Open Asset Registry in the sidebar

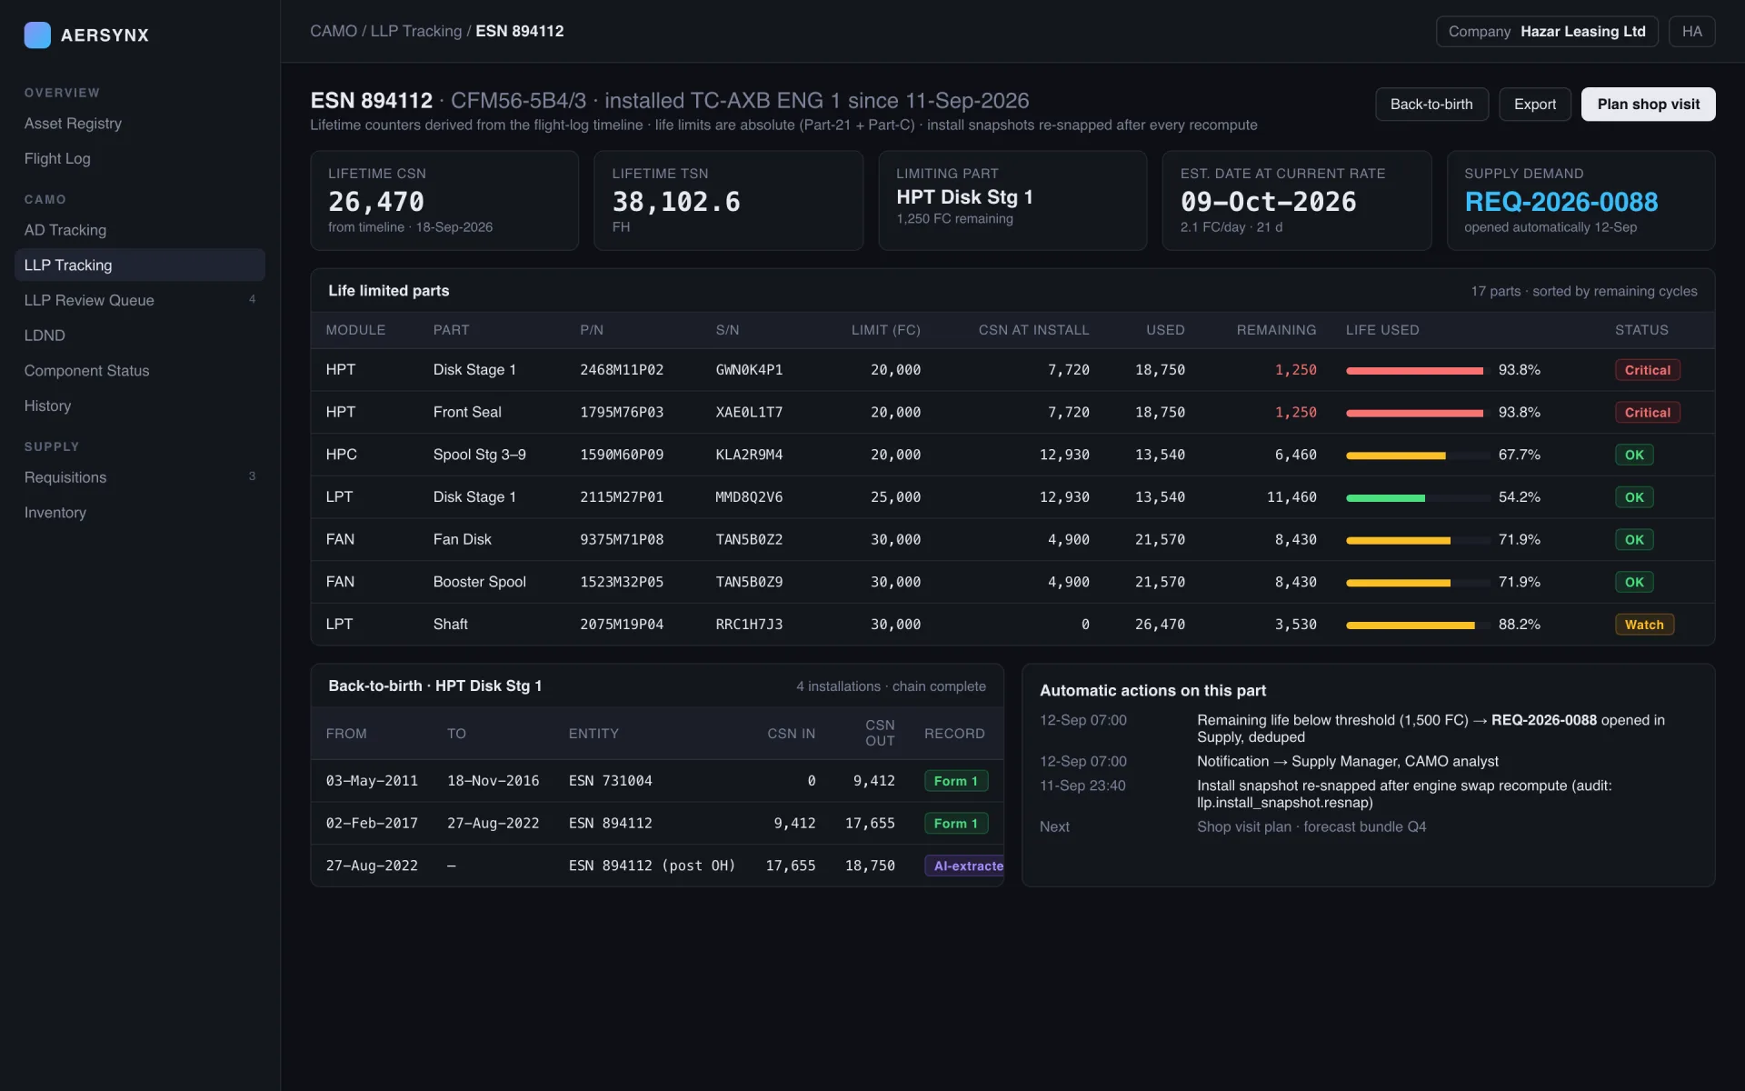73,124
